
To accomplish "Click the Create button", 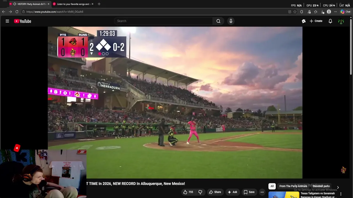I will pyautogui.click(x=316, y=21).
